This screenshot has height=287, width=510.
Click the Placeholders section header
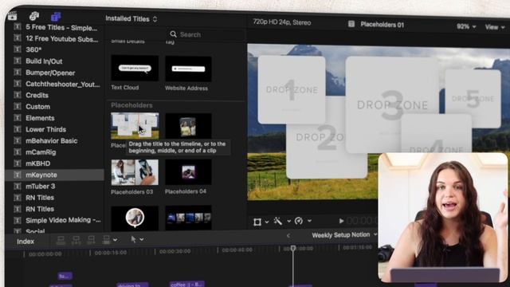(131, 105)
